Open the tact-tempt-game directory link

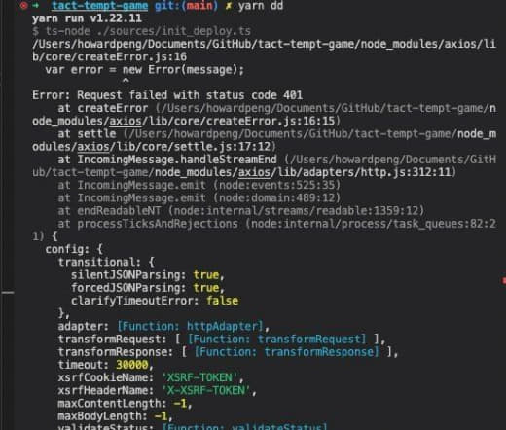[99, 6]
